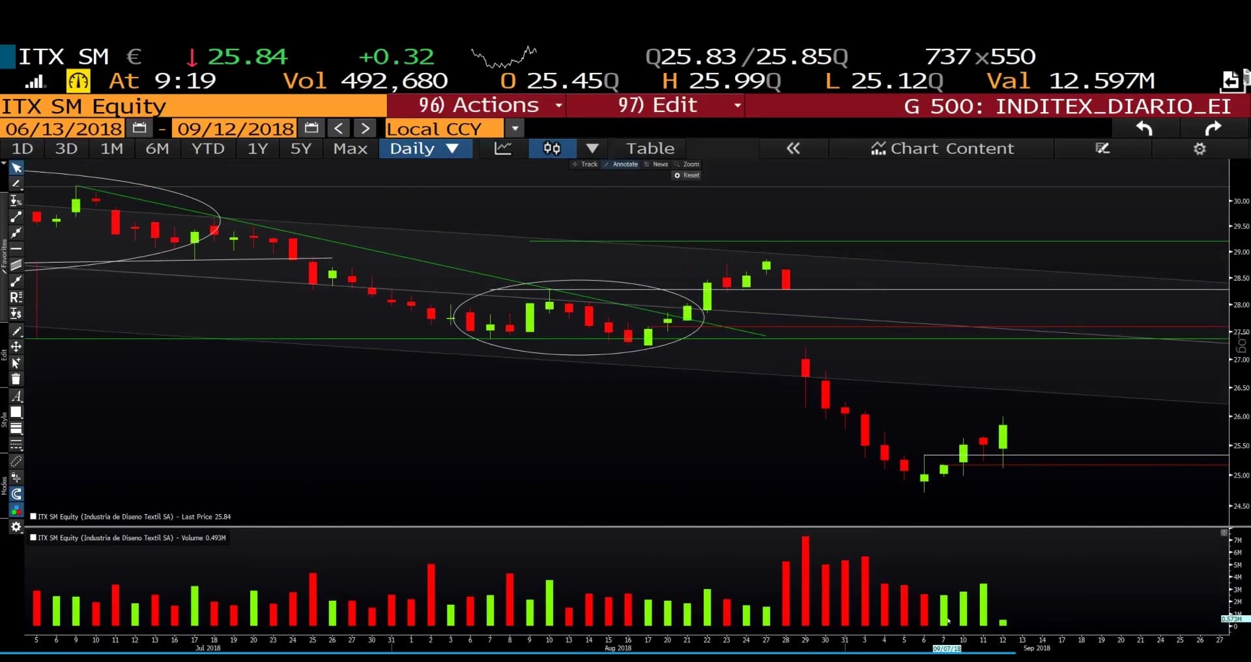The width and height of the screenshot is (1251, 662).
Task: Open chart settings gear
Action: tap(1200, 149)
